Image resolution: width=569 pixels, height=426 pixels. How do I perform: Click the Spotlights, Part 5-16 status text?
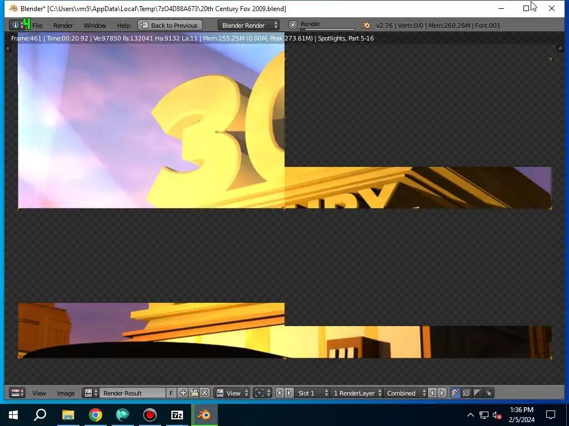346,38
